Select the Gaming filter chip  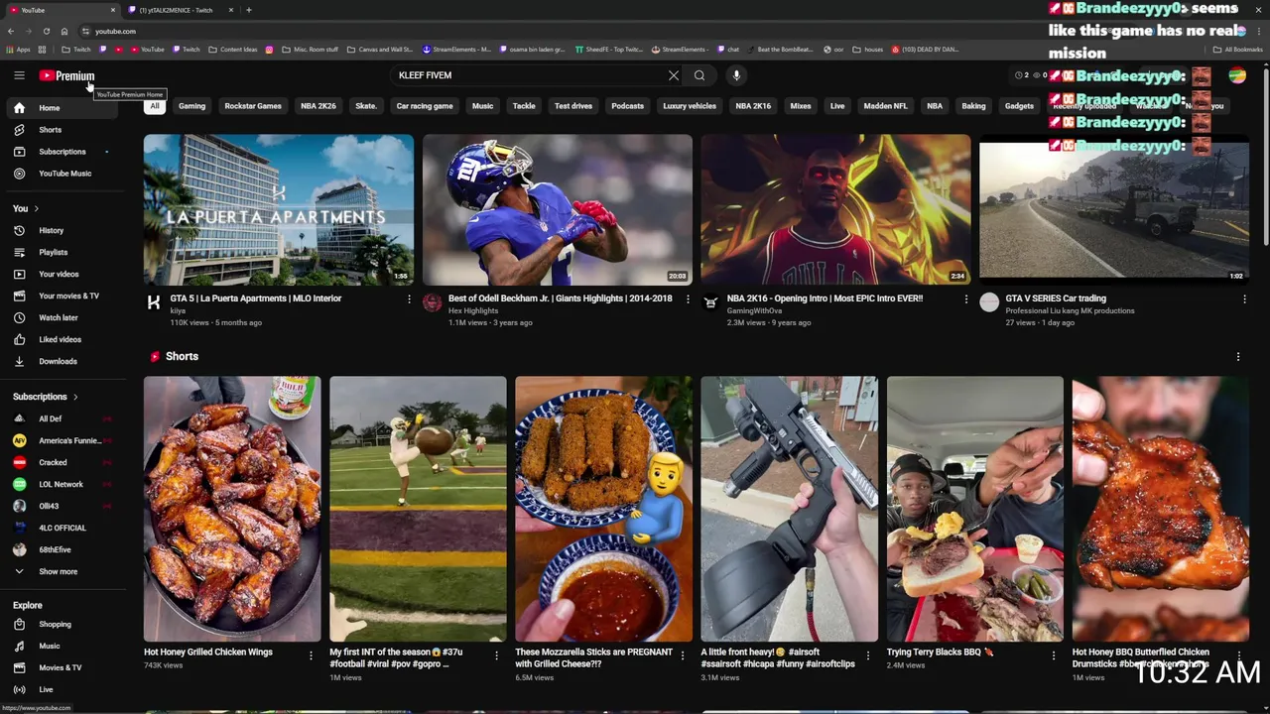tap(191, 106)
